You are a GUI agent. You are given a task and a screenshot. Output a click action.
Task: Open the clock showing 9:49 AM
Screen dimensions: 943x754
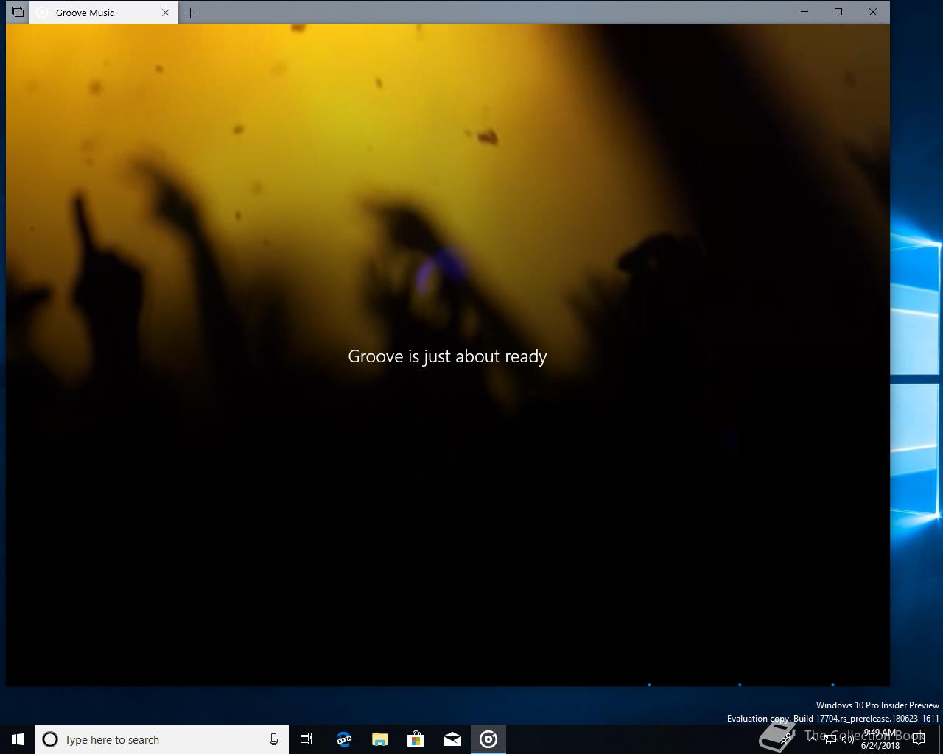(880, 739)
